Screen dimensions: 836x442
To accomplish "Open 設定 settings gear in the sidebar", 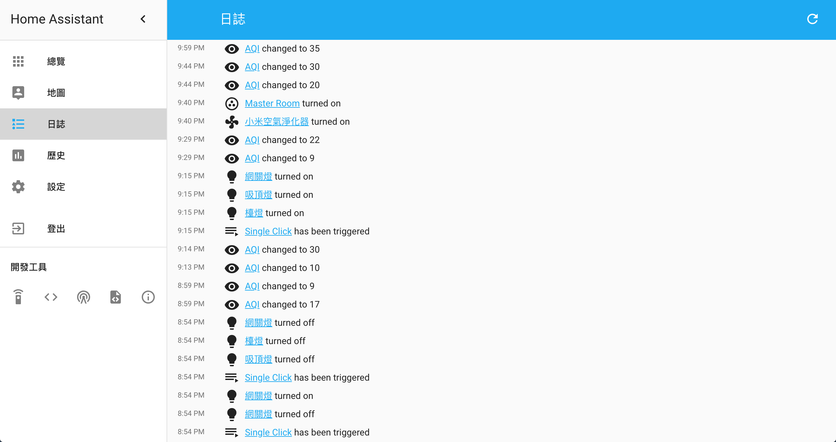I will pos(83,187).
